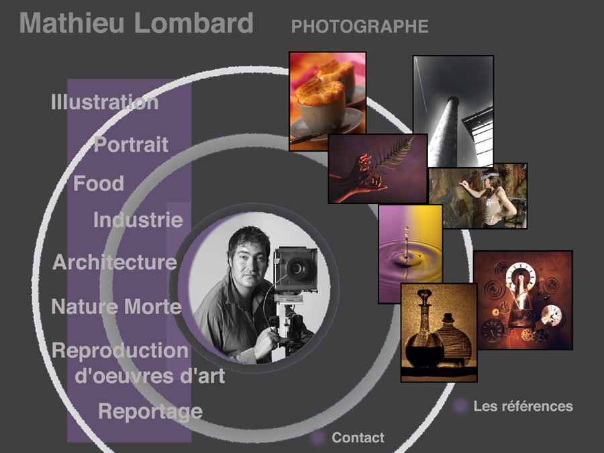Viewport: 604px width, 453px height.
Task: Click the Mathieu Lombard title
Action: (x=136, y=23)
